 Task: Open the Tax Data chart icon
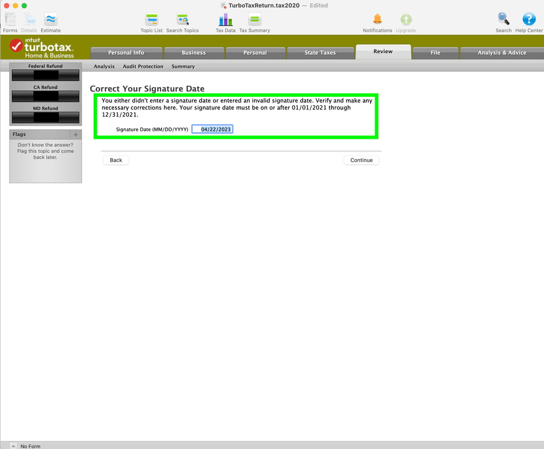click(x=225, y=20)
